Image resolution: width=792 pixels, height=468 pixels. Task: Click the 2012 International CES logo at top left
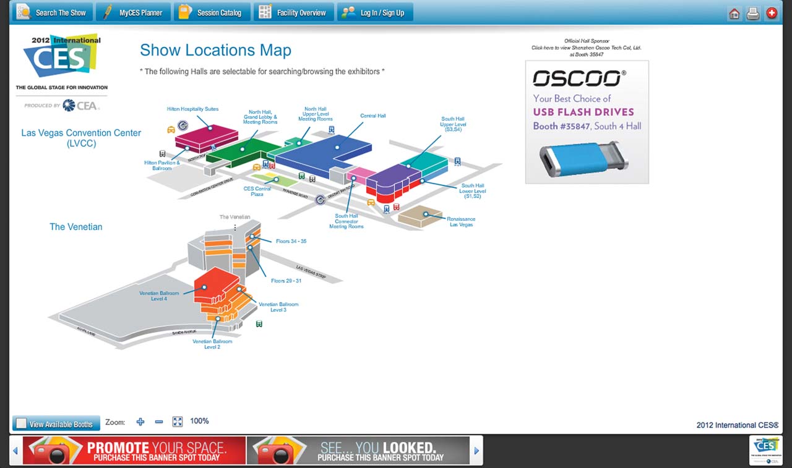pos(61,61)
